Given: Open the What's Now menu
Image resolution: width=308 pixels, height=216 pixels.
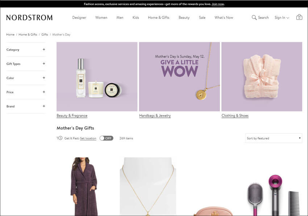Looking at the screenshot, I should 224,17.
